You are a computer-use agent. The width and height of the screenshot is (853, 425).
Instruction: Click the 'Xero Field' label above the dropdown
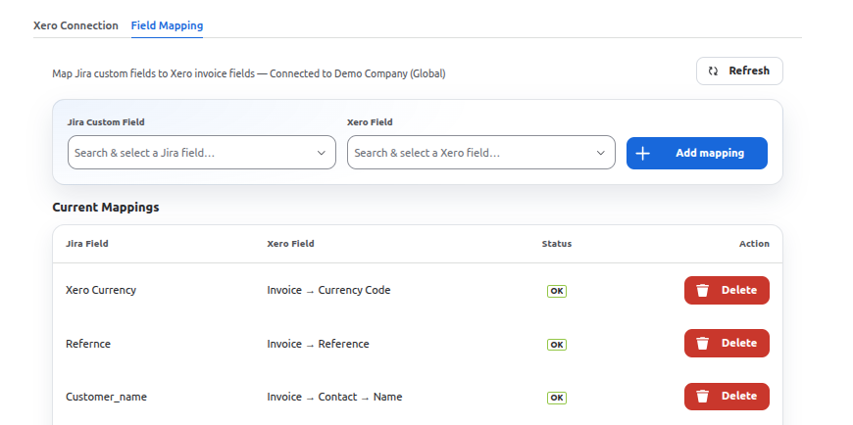point(370,122)
